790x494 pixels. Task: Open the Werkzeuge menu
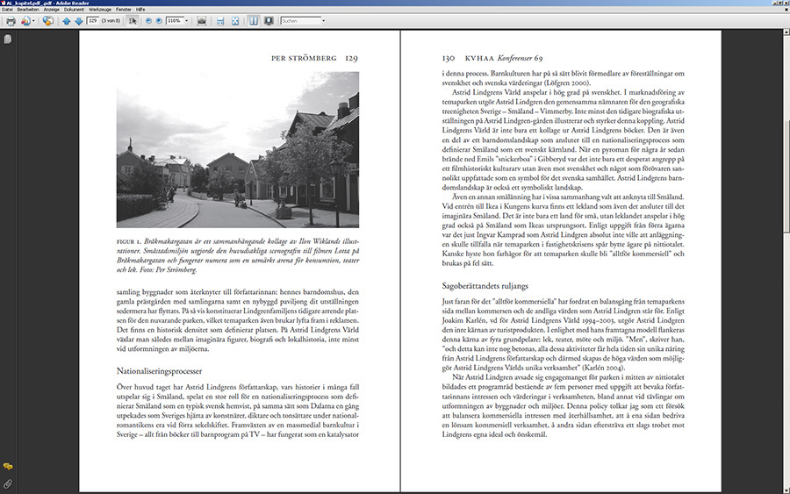(x=100, y=10)
